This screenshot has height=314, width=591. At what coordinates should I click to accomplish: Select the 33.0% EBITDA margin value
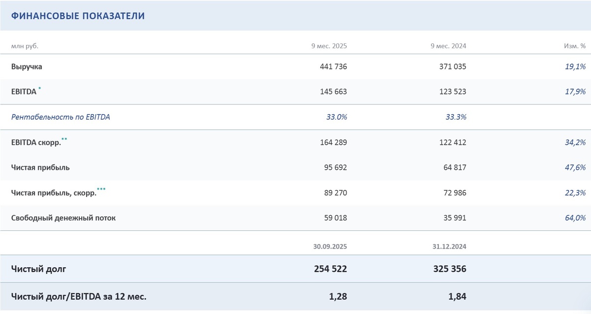[336, 117]
